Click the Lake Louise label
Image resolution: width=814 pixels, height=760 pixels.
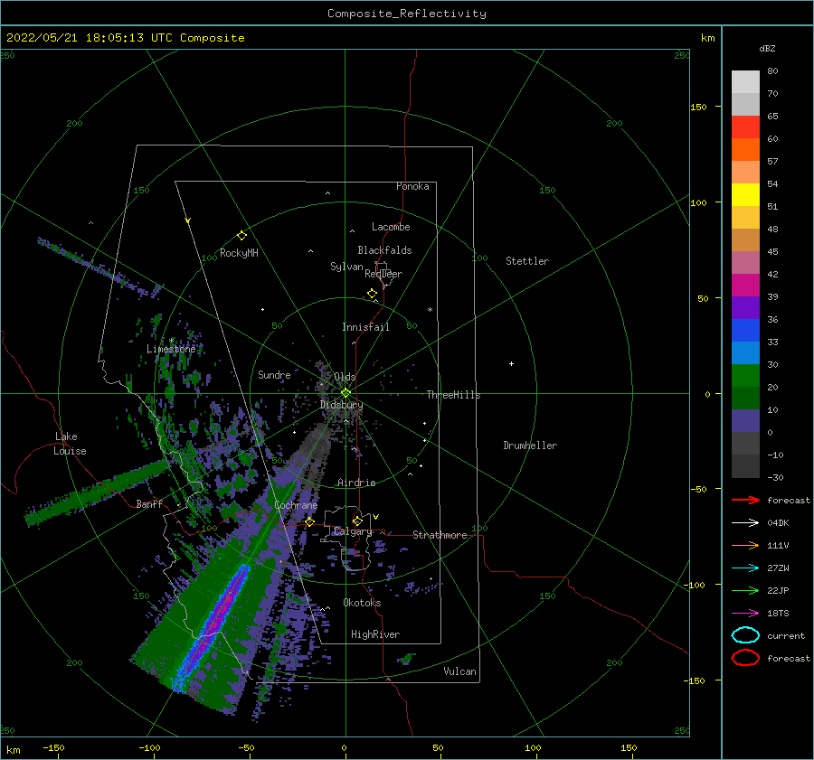70,444
